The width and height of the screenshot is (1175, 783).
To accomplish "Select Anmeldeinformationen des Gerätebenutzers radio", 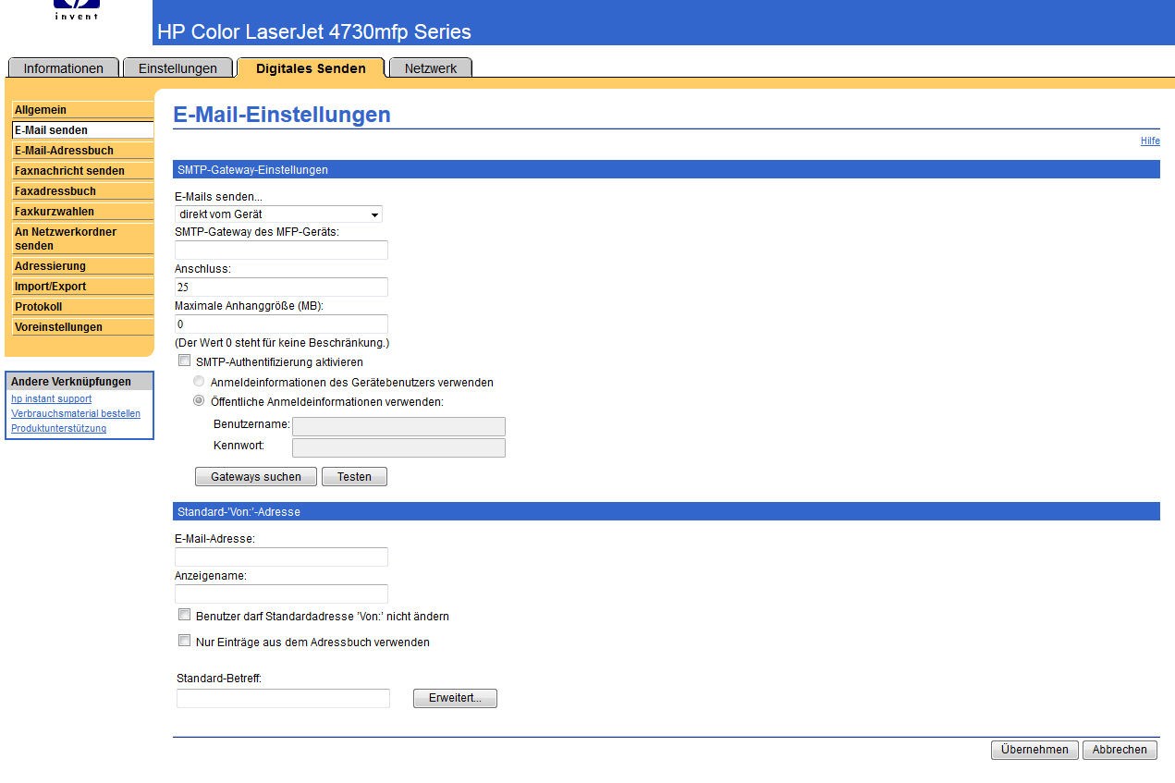I will pos(199,382).
